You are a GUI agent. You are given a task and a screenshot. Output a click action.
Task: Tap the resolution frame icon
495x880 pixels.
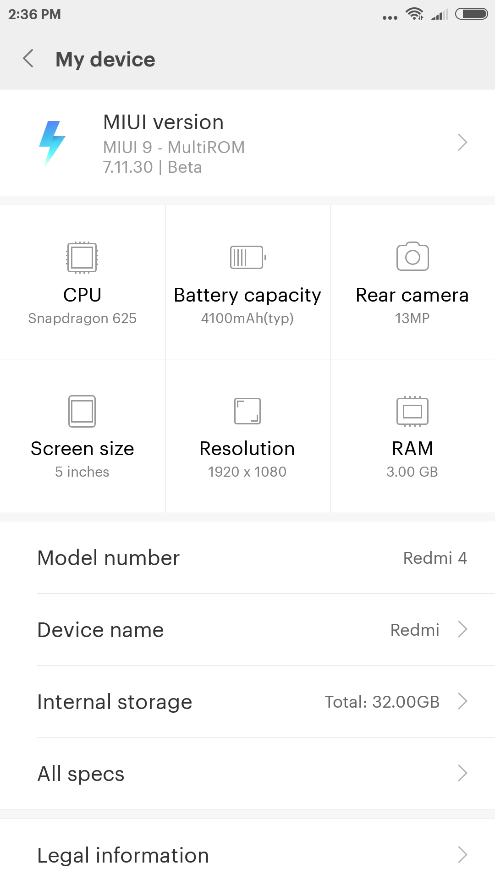click(x=247, y=411)
